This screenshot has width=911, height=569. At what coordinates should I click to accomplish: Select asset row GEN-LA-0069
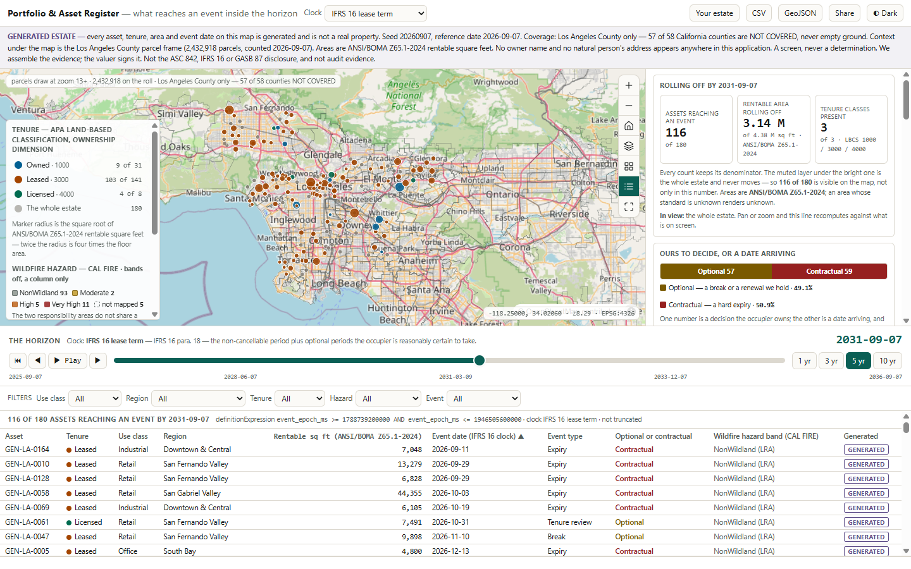point(450,508)
